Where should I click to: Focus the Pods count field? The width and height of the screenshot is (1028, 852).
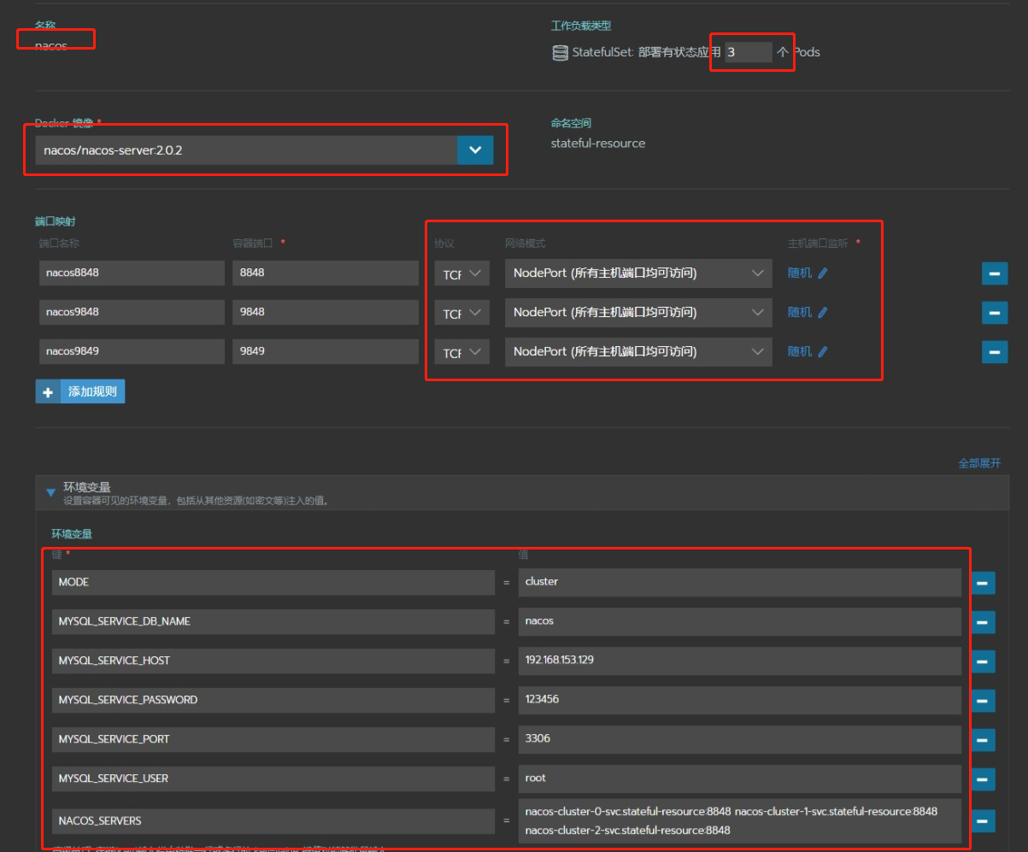pos(749,52)
